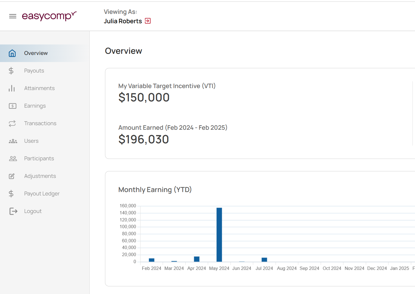
Task: Open the Payouts menu item
Action: (34, 71)
